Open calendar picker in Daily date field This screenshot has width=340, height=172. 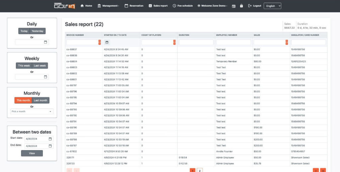coord(45,42)
